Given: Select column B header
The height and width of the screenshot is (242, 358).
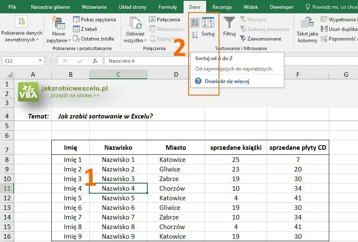Looking at the screenshot, I should click(x=71, y=74).
